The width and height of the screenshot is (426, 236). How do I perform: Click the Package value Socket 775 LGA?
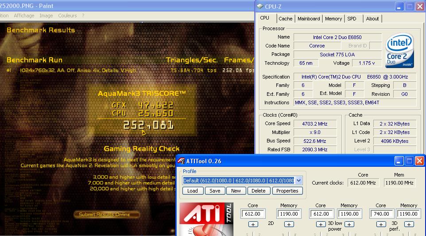coord(337,55)
